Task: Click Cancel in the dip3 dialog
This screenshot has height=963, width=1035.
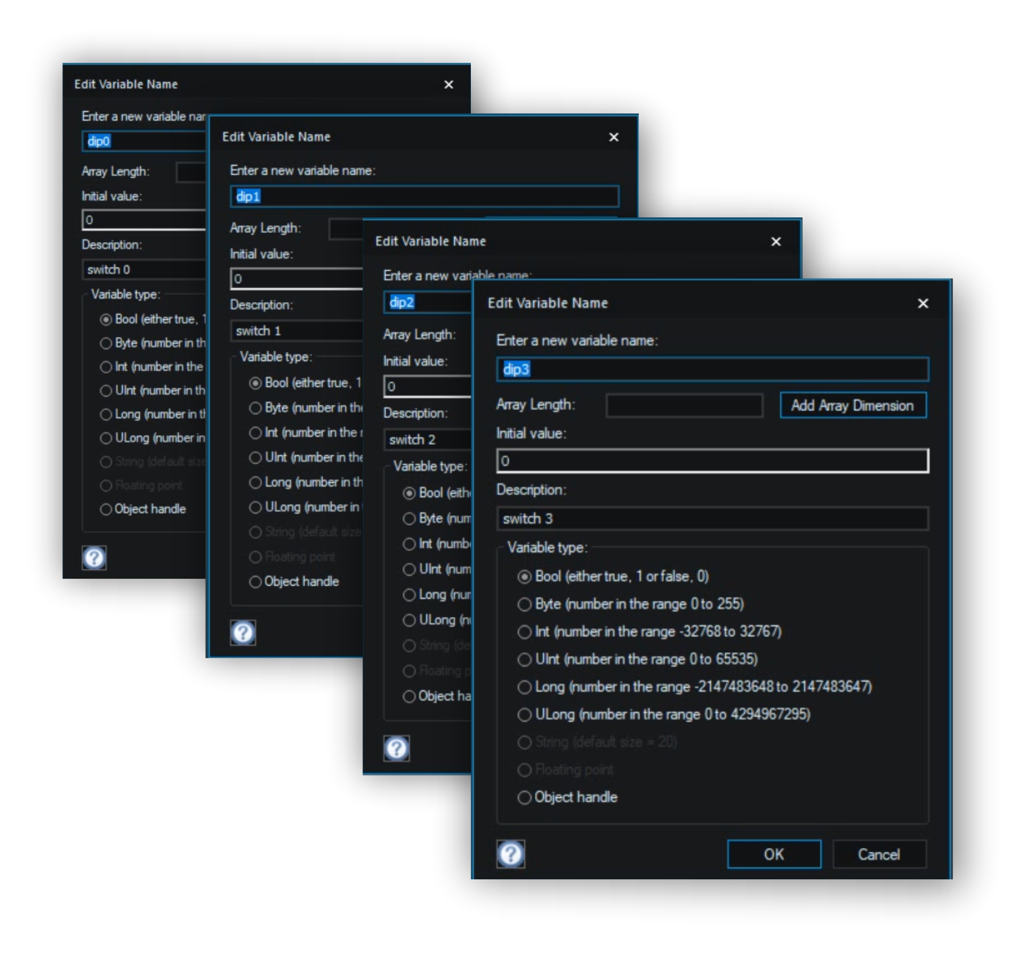Action: click(879, 854)
